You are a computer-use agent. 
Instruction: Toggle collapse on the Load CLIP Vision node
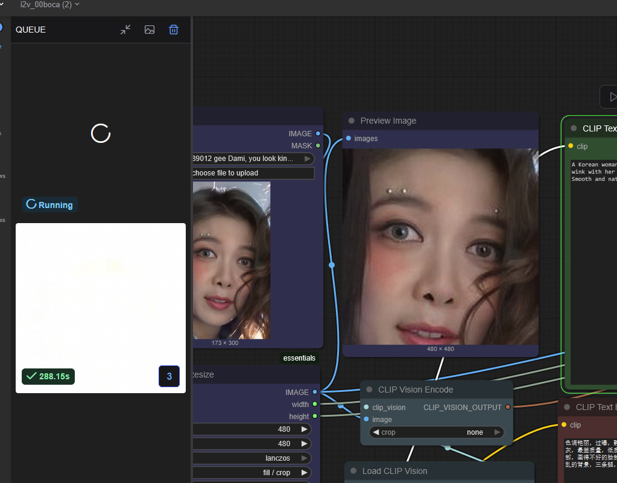point(353,471)
